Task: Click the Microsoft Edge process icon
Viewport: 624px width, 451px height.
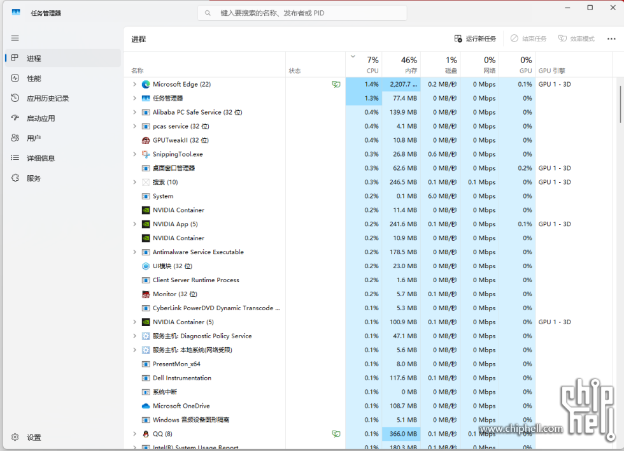Action: [x=146, y=84]
